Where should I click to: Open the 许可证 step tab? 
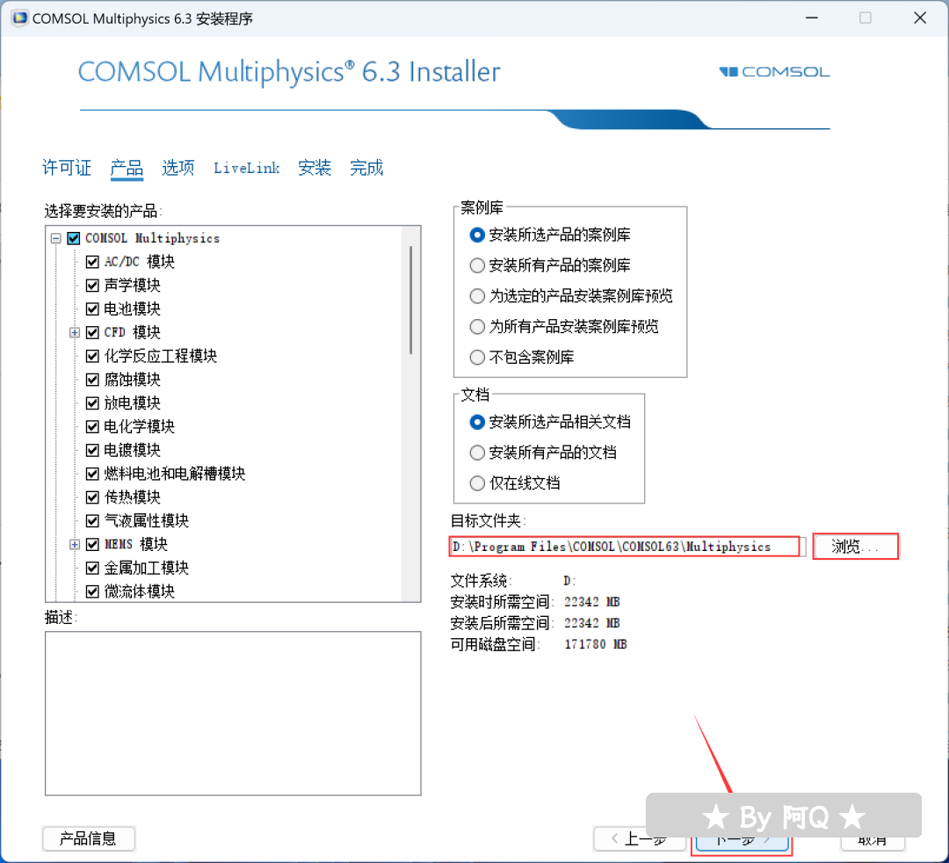[67, 168]
